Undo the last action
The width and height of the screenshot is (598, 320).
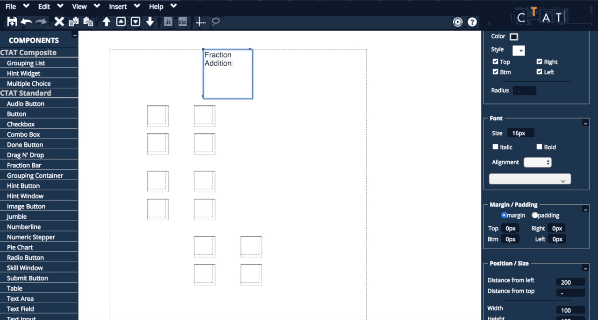click(26, 21)
